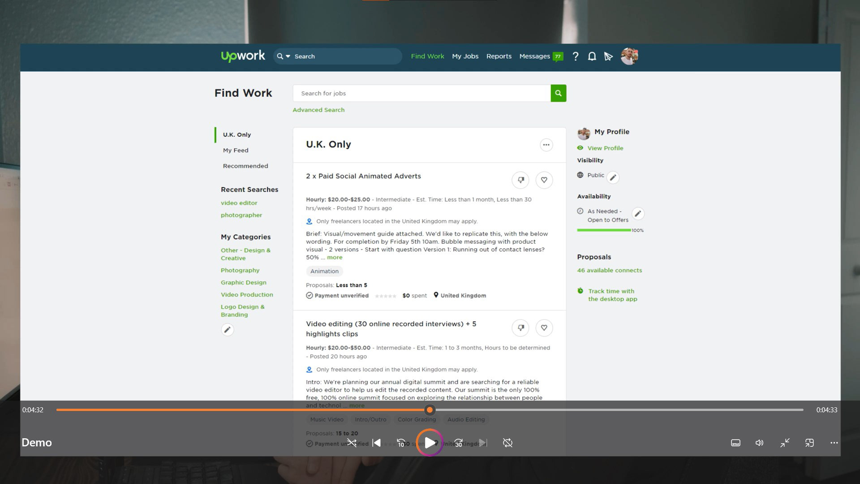Open Logo Design & Branding category

(242, 311)
